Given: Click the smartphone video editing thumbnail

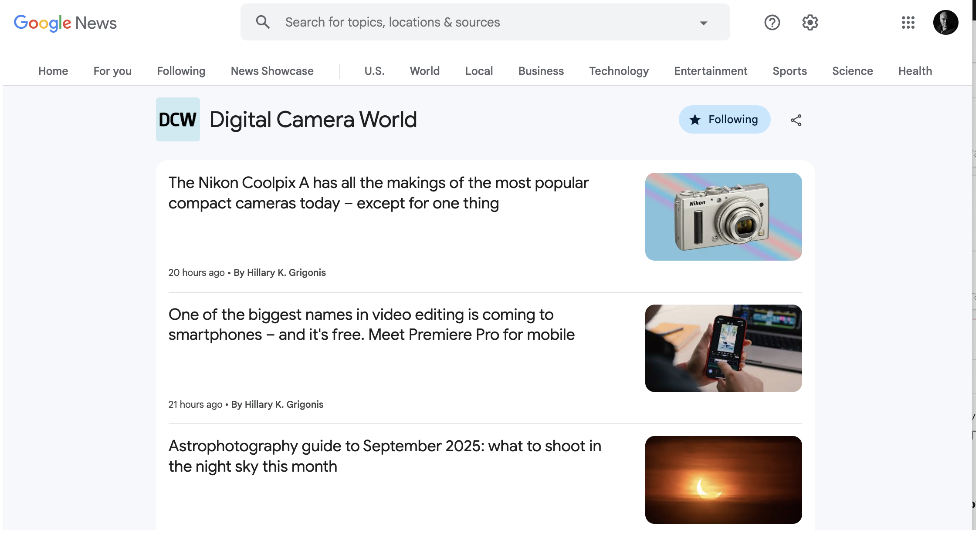Looking at the screenshot, I should coord(723,348).
